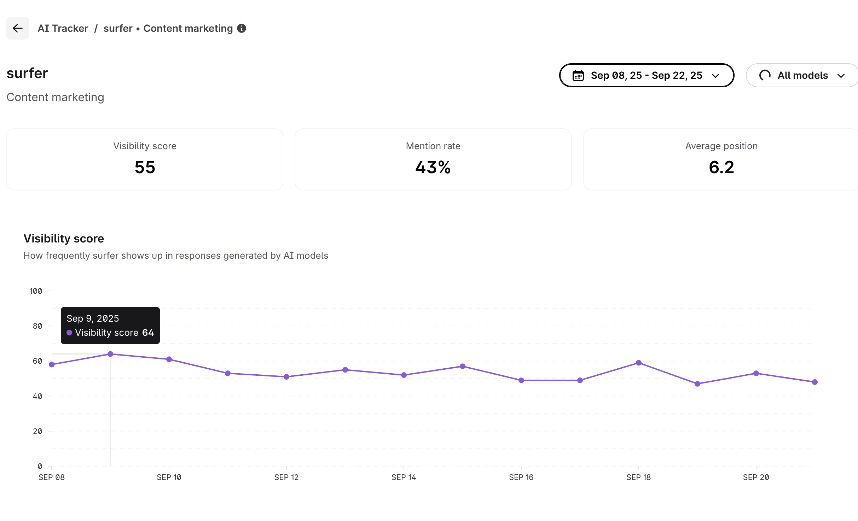Click the Sep 10 chart data point
Image resolution: width=858 pixels, height=521 pixels.
[169, 359]
